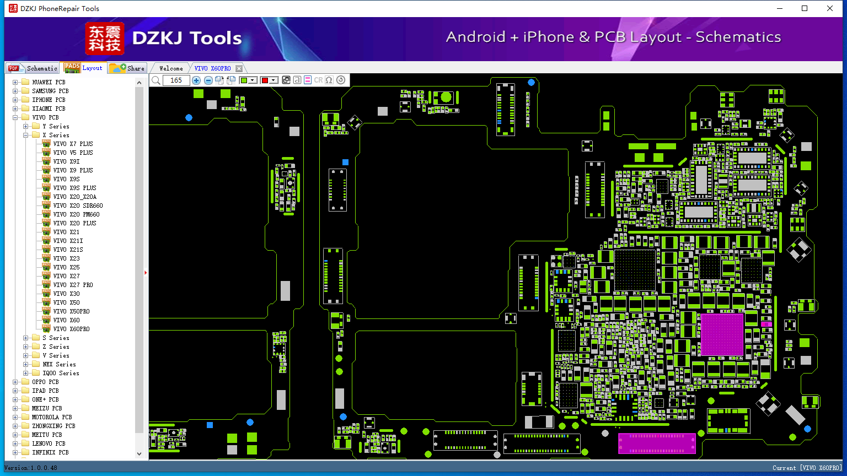Image resolution: width=847 pixels, height=476 pixels.
Task: Click the folder icon beside MEITU PCB
Action: coord(25,435)
